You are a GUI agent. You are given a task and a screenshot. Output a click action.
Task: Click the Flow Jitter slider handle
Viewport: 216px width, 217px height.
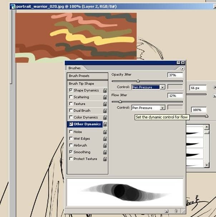coord(120,102)
